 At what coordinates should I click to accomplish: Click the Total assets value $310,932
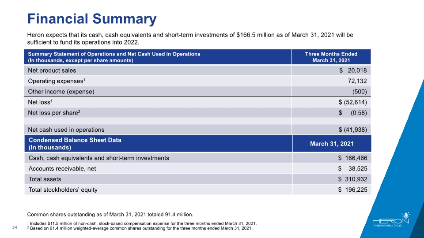(352, 179)
